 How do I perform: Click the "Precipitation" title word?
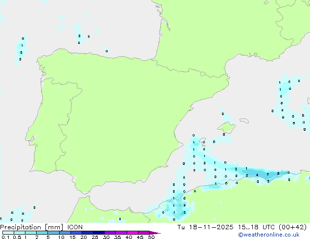(x=21, y=227)
